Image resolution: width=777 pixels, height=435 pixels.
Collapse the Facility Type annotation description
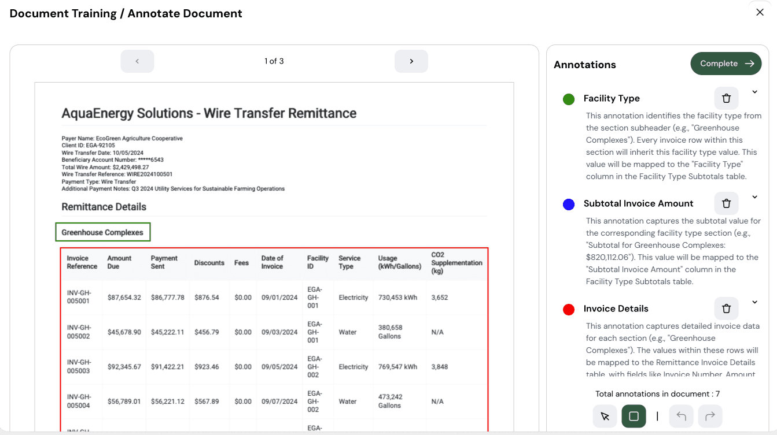754,92
